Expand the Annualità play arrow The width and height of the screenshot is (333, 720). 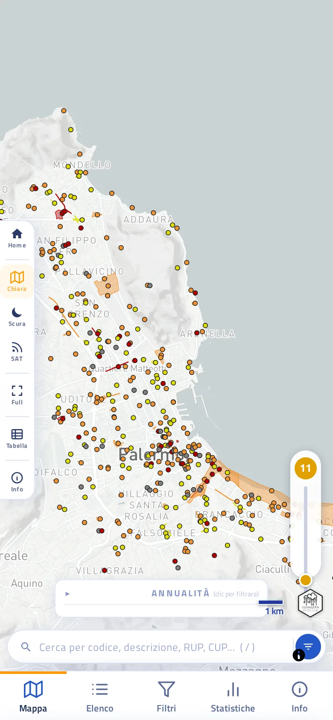(67, 594)
